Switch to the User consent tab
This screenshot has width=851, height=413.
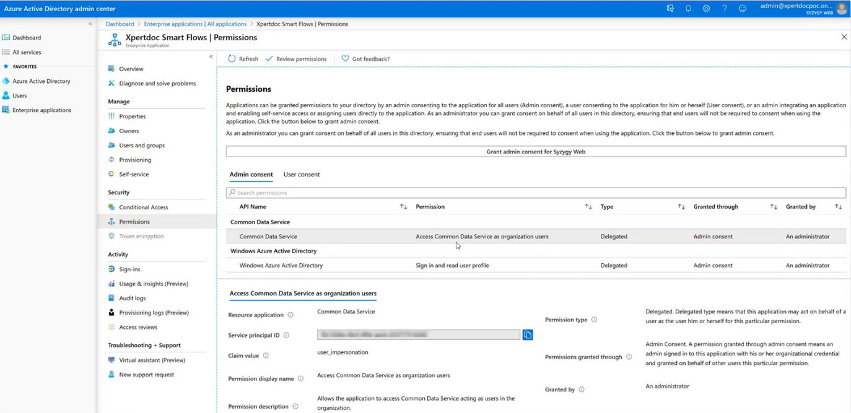[x=302, y=175]
